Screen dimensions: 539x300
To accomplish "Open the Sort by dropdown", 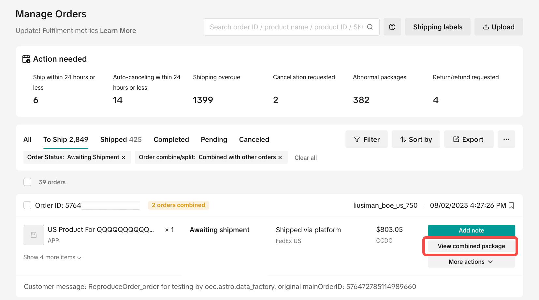I will [x=416, y=140].
